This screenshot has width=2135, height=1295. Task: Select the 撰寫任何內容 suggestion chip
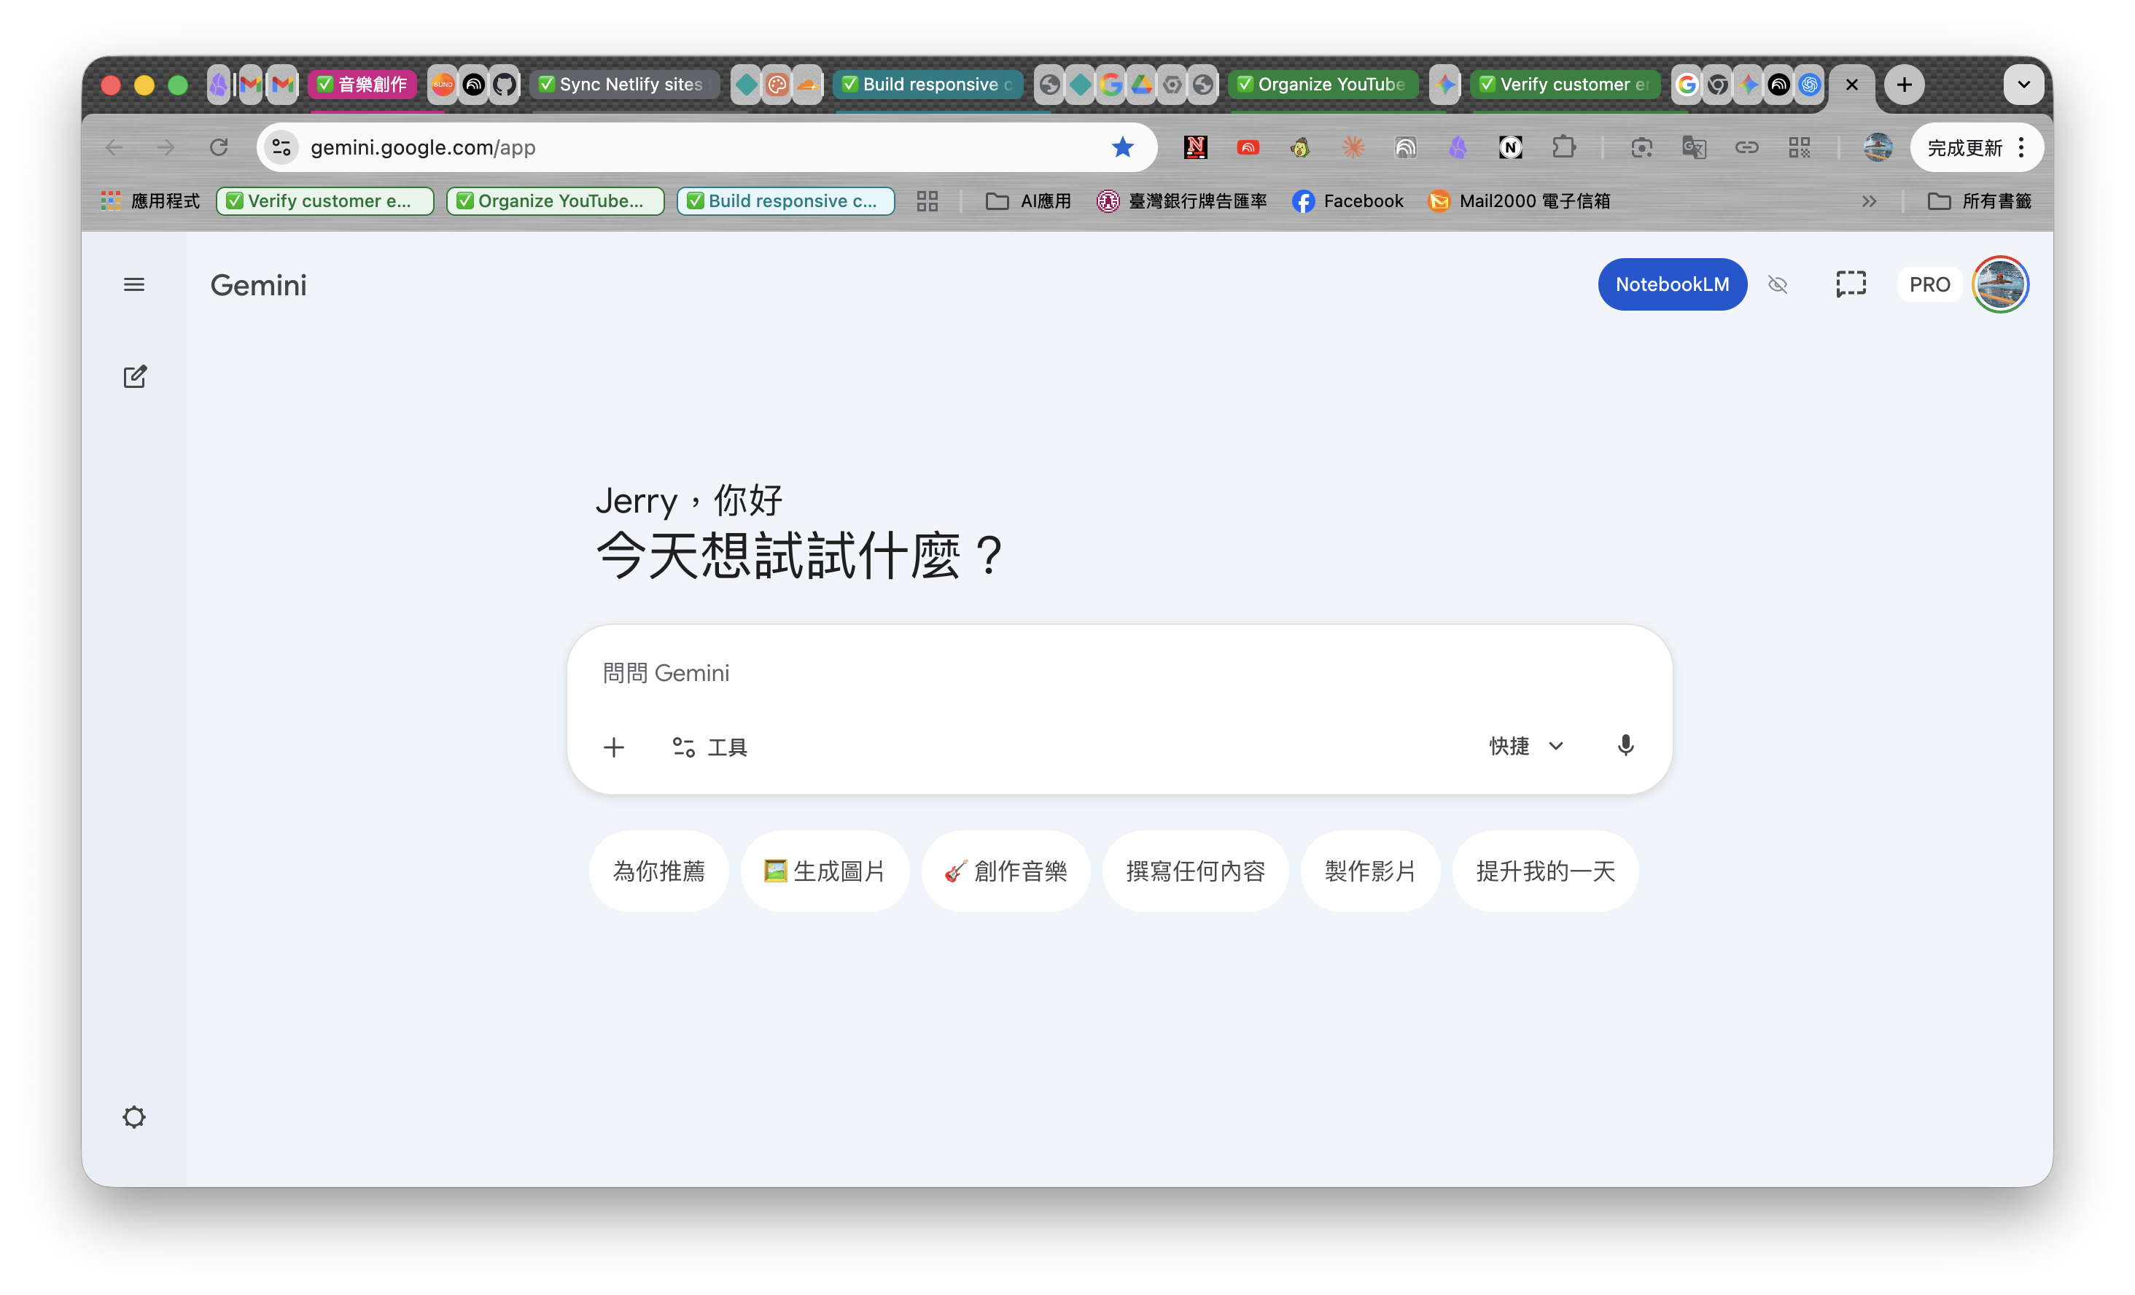pos(1195,871)
